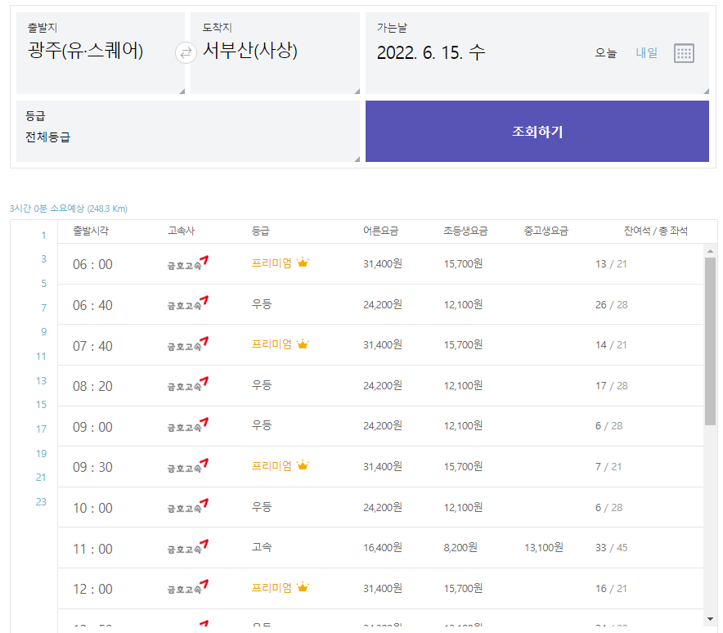Click the 3시간 0분 소요예상 text
Screen dimensions: 723x633
[x=47, y=209]
